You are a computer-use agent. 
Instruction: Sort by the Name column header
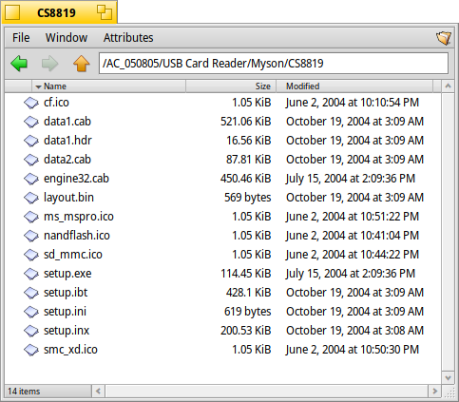click(108, 86)
